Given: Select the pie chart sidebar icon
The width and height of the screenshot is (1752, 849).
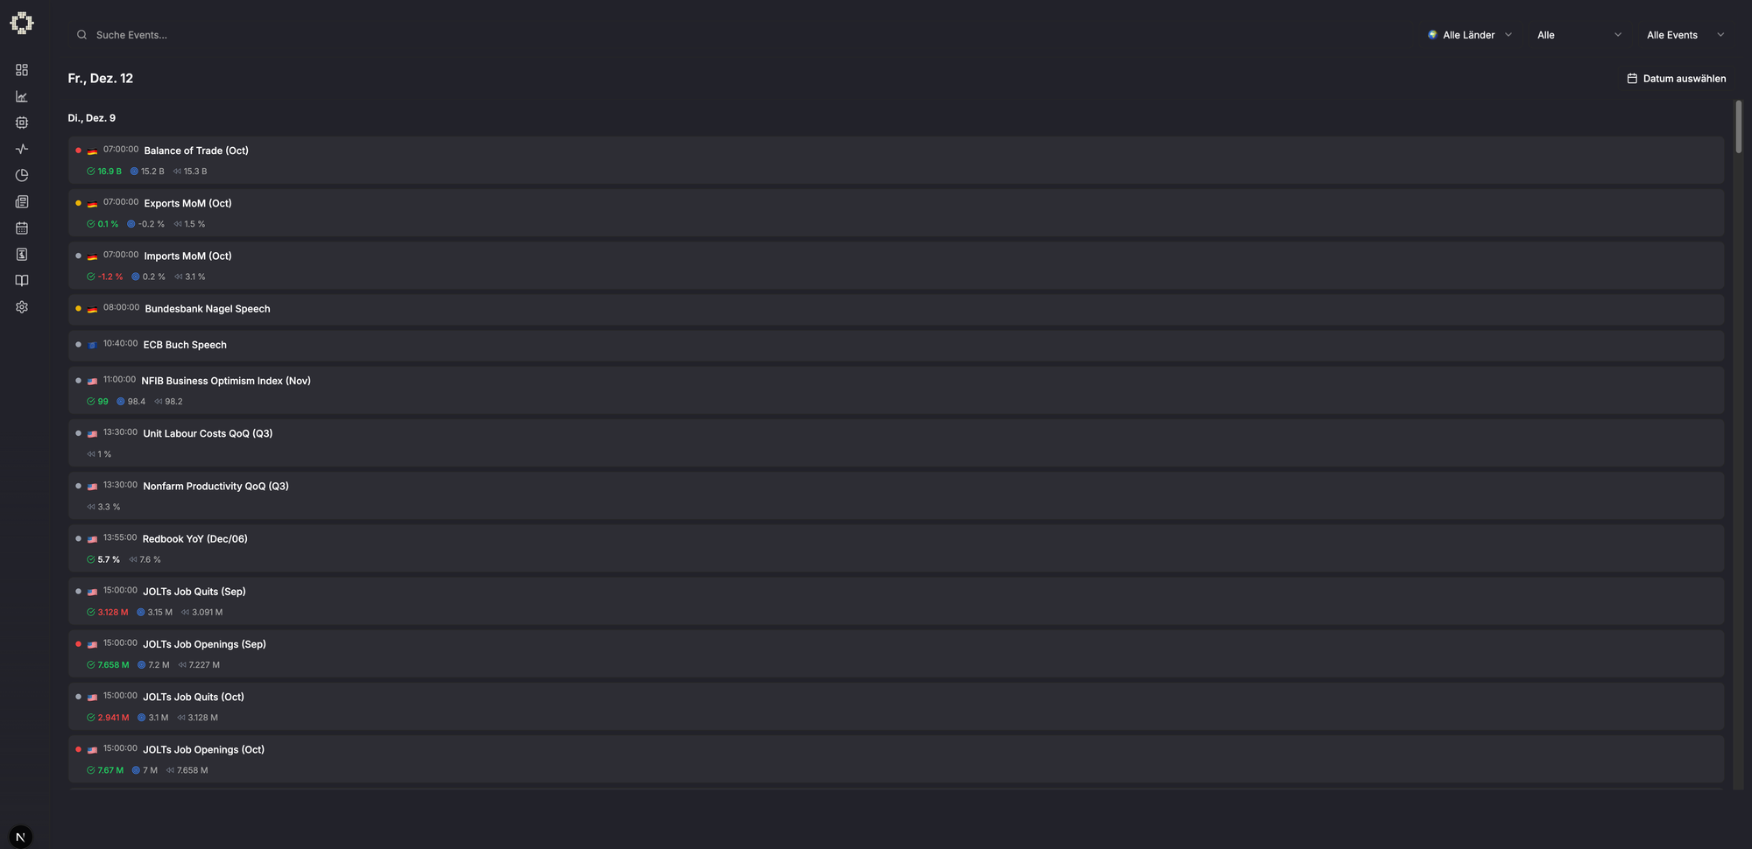Looking at the screenshot, I should click(x=22, y=175).
